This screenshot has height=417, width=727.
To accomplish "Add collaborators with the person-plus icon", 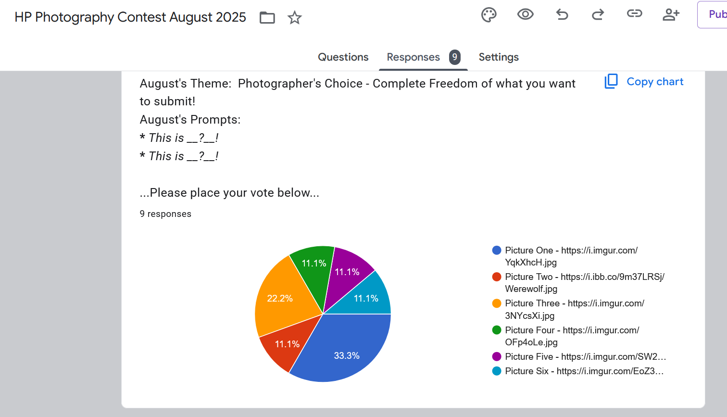I will 671,15.
